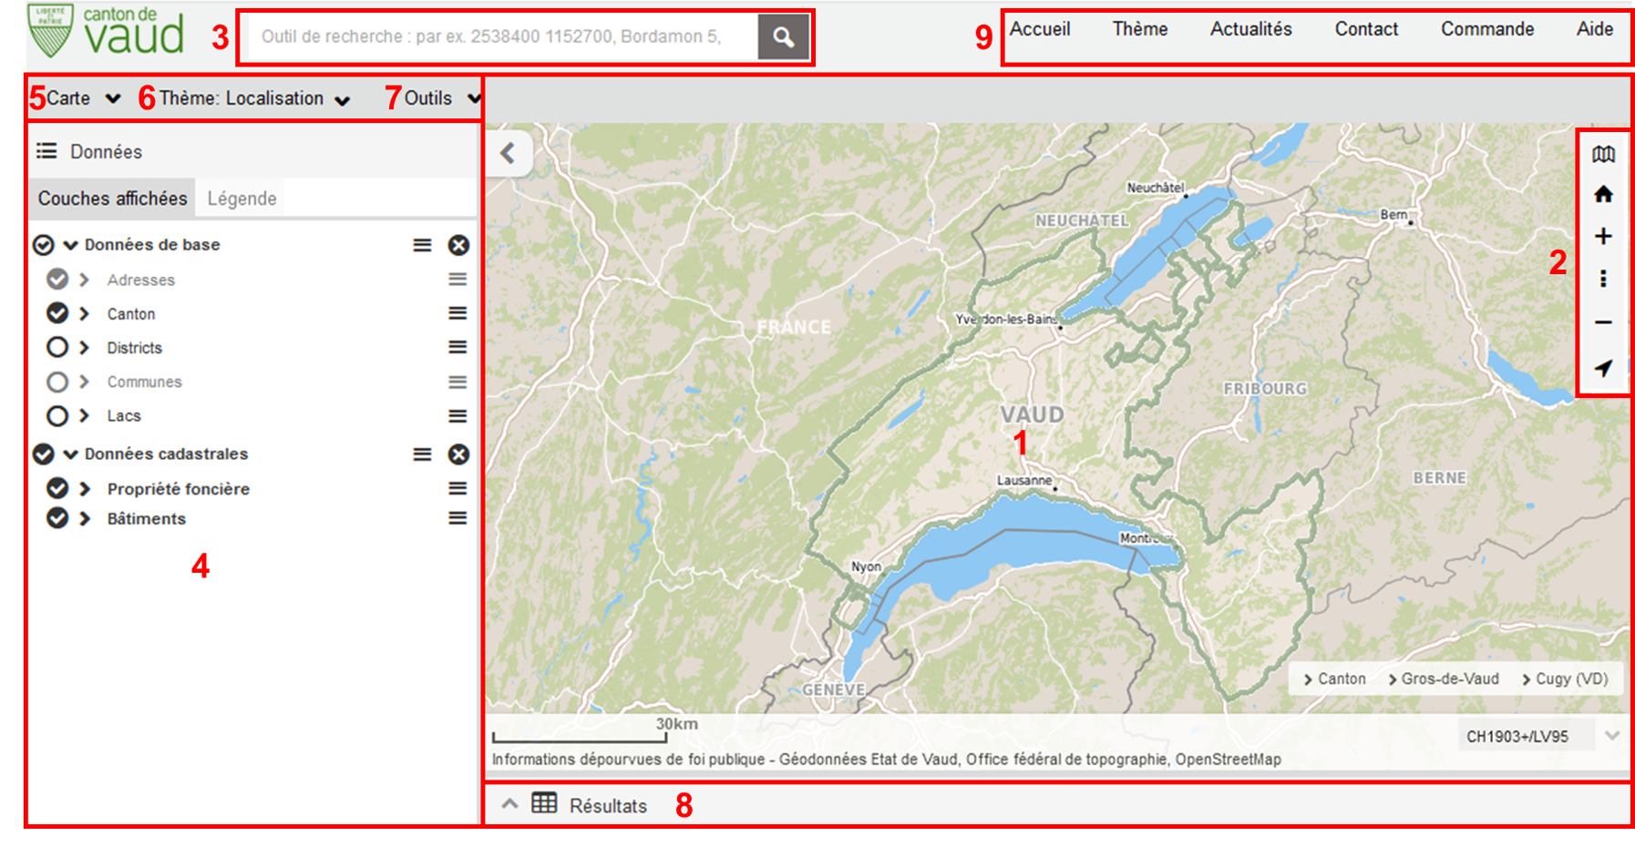Viewport: 1635px width, 846px height.
Task: Open the CH1903+/LV95 projection dropdown
Action: [x=1538, y=736]
